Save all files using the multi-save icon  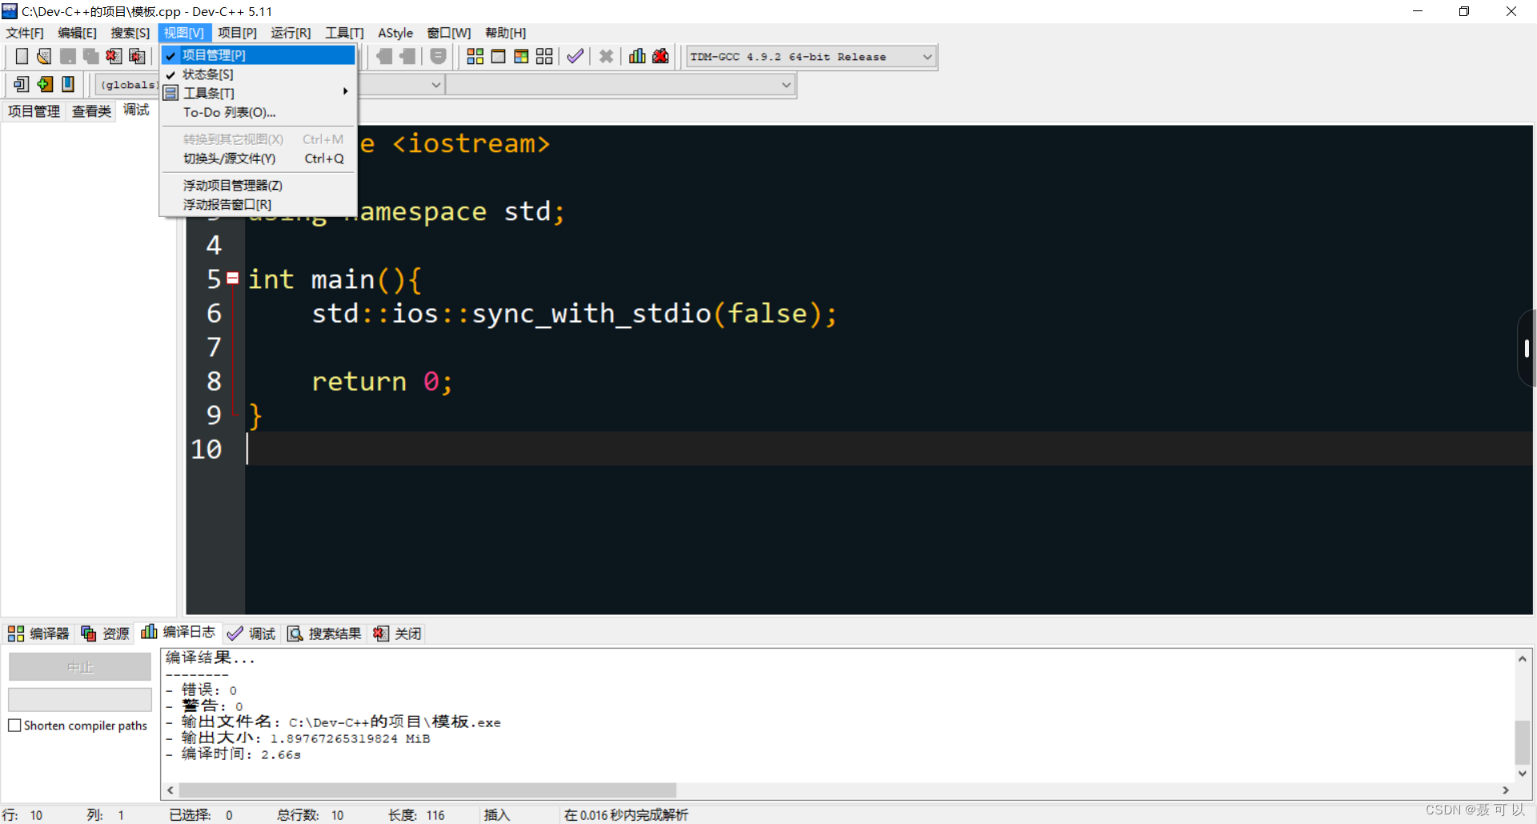[x=90, y=56]
